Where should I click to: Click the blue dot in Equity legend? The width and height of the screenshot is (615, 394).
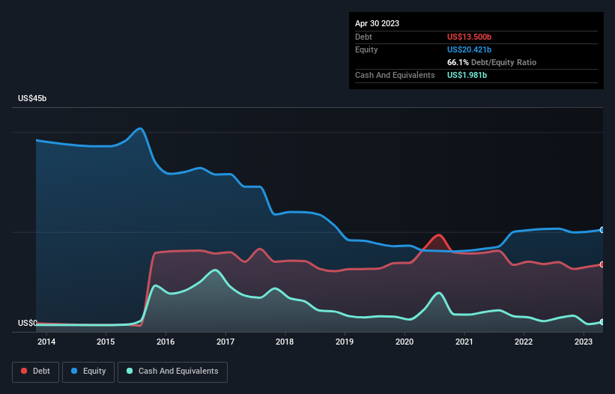[74, 371]
